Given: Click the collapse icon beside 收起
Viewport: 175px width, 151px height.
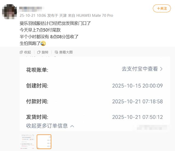Looking at the screenshot, I should click(x=21, y=52).
